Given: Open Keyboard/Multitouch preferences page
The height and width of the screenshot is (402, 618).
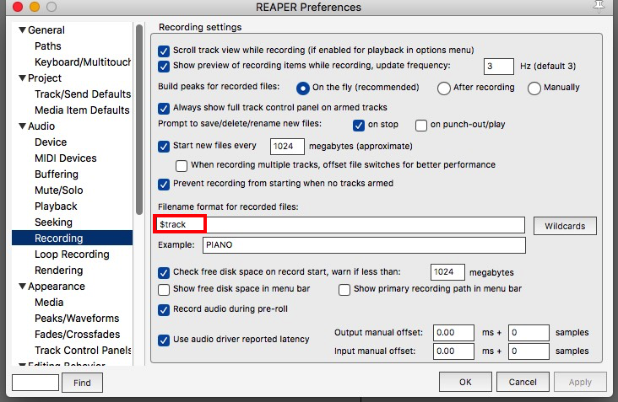Looking at the screenshot, I should pos(83,62).
